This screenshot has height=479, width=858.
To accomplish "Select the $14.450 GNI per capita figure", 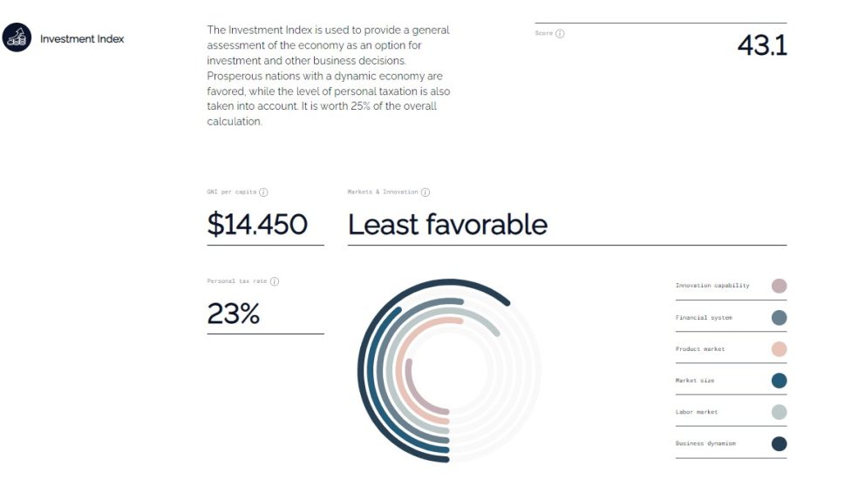I will point(257,225).
